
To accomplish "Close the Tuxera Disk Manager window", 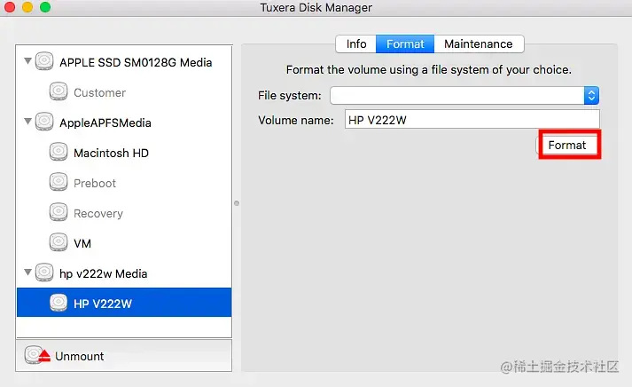I will point(9,7).
